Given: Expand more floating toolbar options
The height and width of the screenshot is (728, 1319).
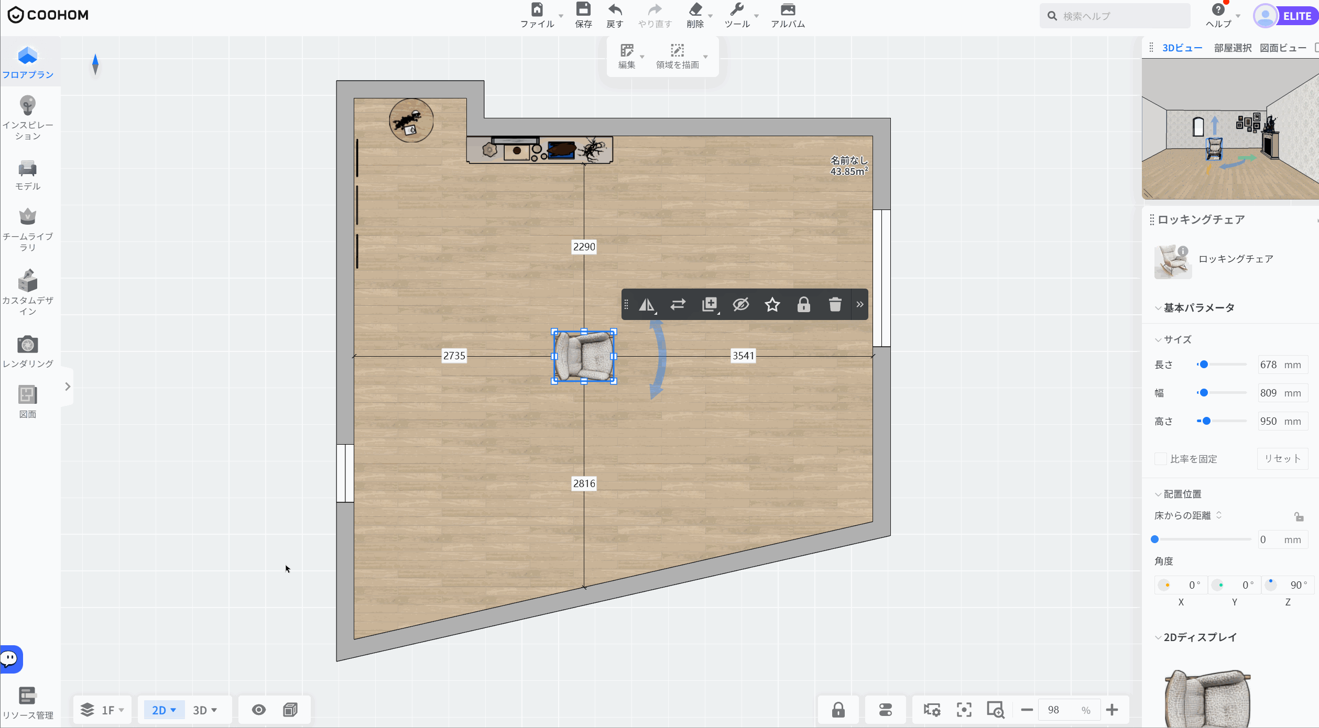Looking at the screenshot, I should tap(860, 304).
